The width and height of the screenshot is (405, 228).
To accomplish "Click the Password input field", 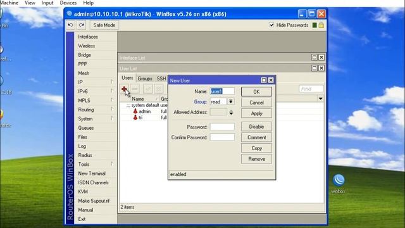I will pos(222,127).
